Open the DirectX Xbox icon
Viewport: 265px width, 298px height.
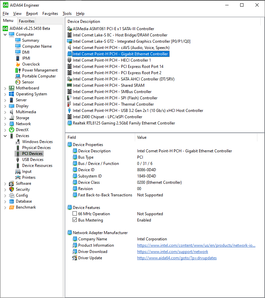pos(12,130)
